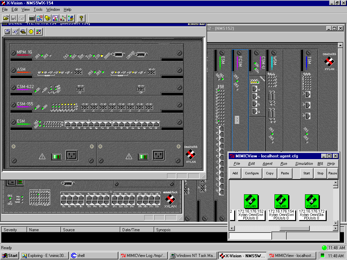Click the network topology map icon
347x260 pixels.
point(63,18)
